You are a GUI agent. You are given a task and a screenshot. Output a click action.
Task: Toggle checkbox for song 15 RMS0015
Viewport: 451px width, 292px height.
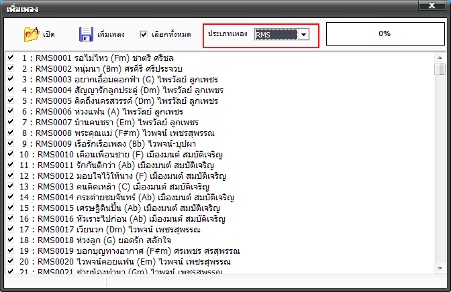click(10, 208)
